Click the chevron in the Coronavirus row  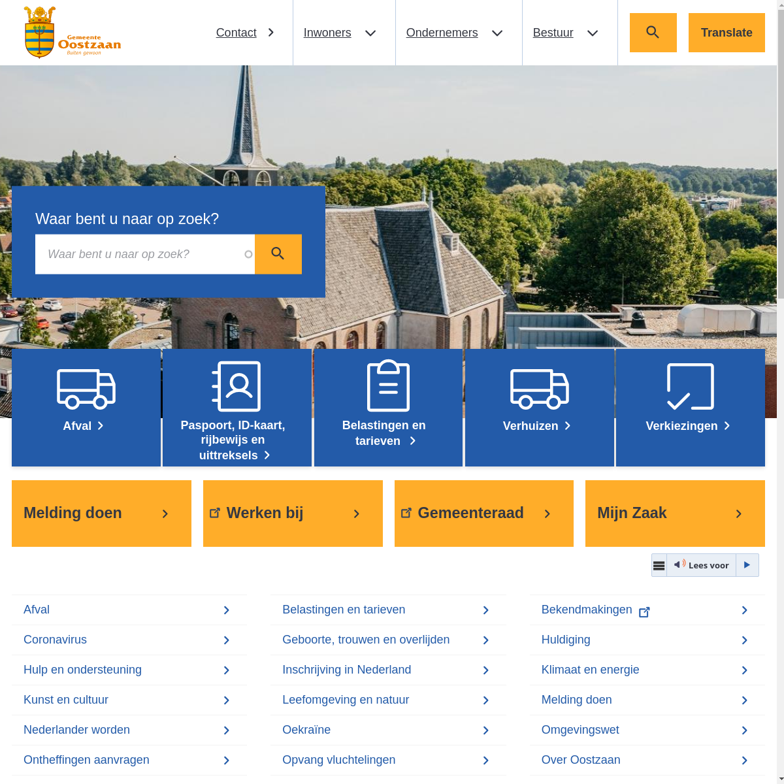(x=227, y=640)
